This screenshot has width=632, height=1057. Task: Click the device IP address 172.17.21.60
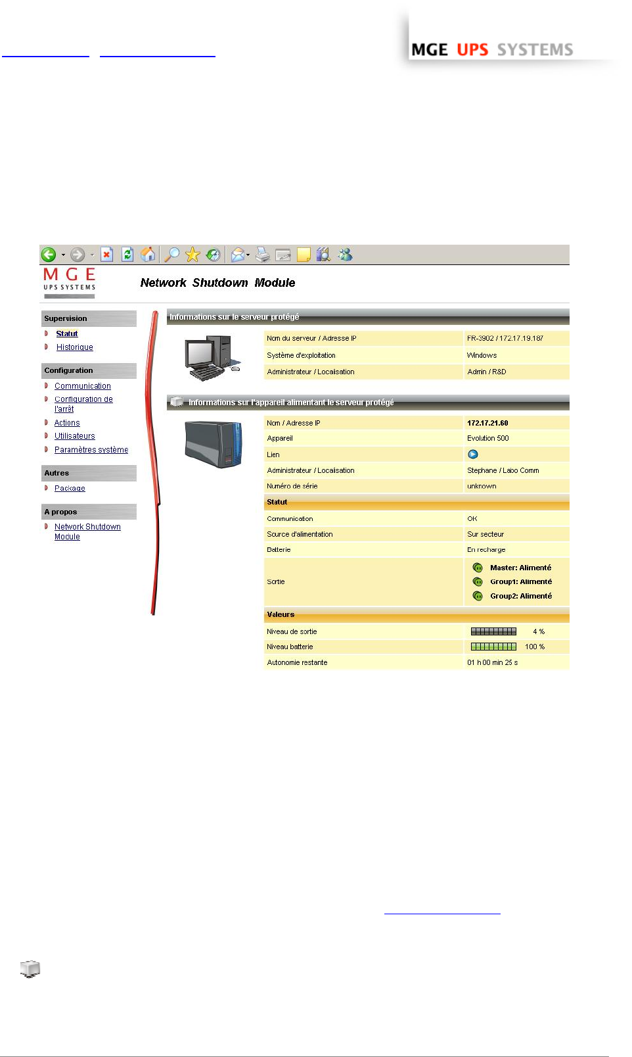[487, 423]
